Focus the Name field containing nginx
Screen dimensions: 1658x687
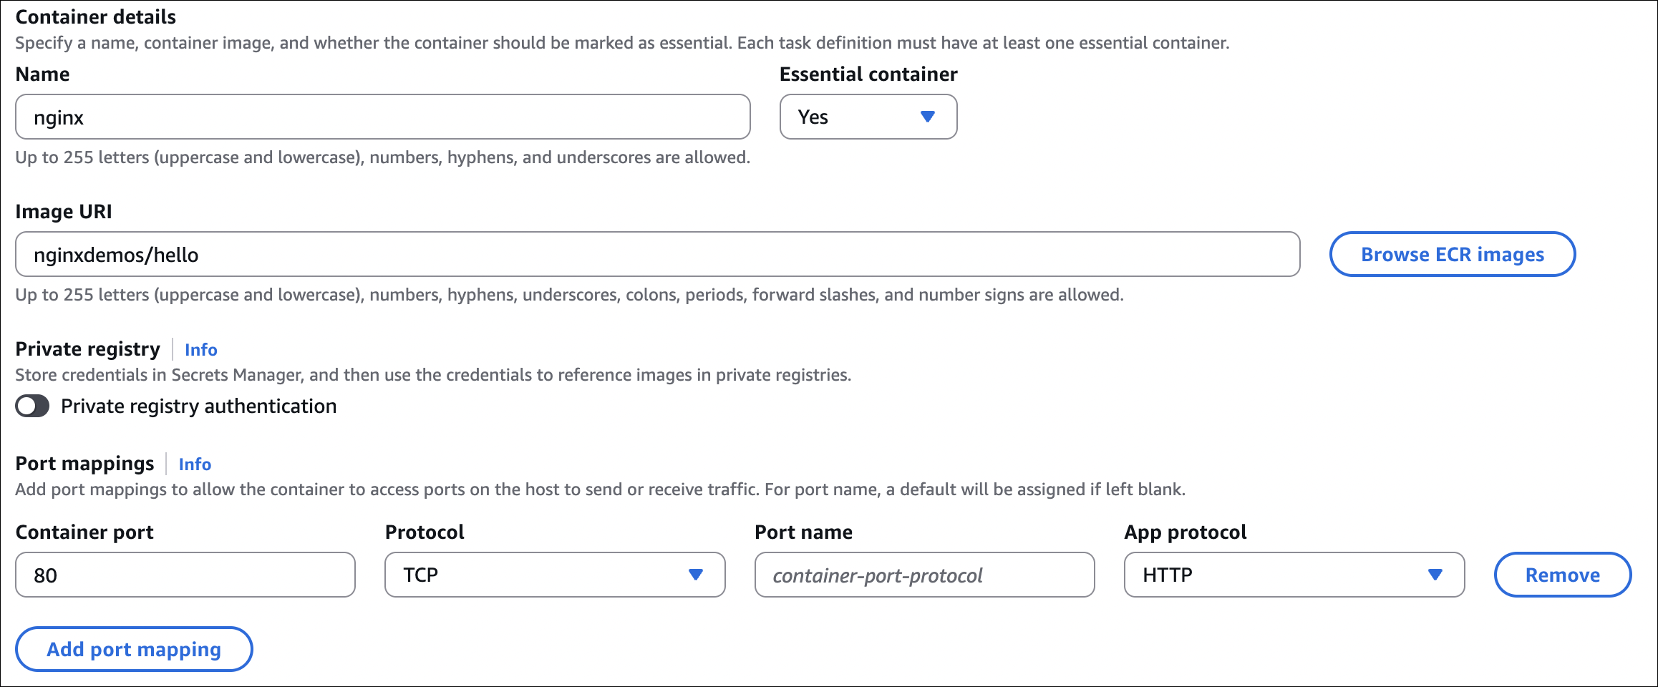(382, 117)
